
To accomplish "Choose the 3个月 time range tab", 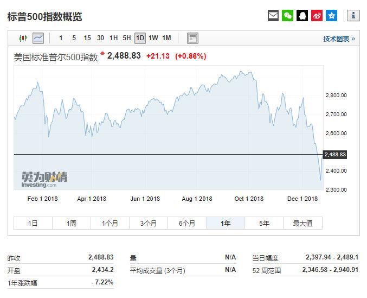I will (x=149, y=223).
